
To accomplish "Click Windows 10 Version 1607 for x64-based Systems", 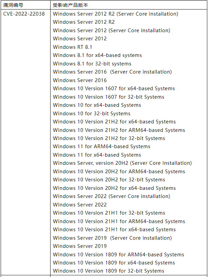I will [114, 88].
